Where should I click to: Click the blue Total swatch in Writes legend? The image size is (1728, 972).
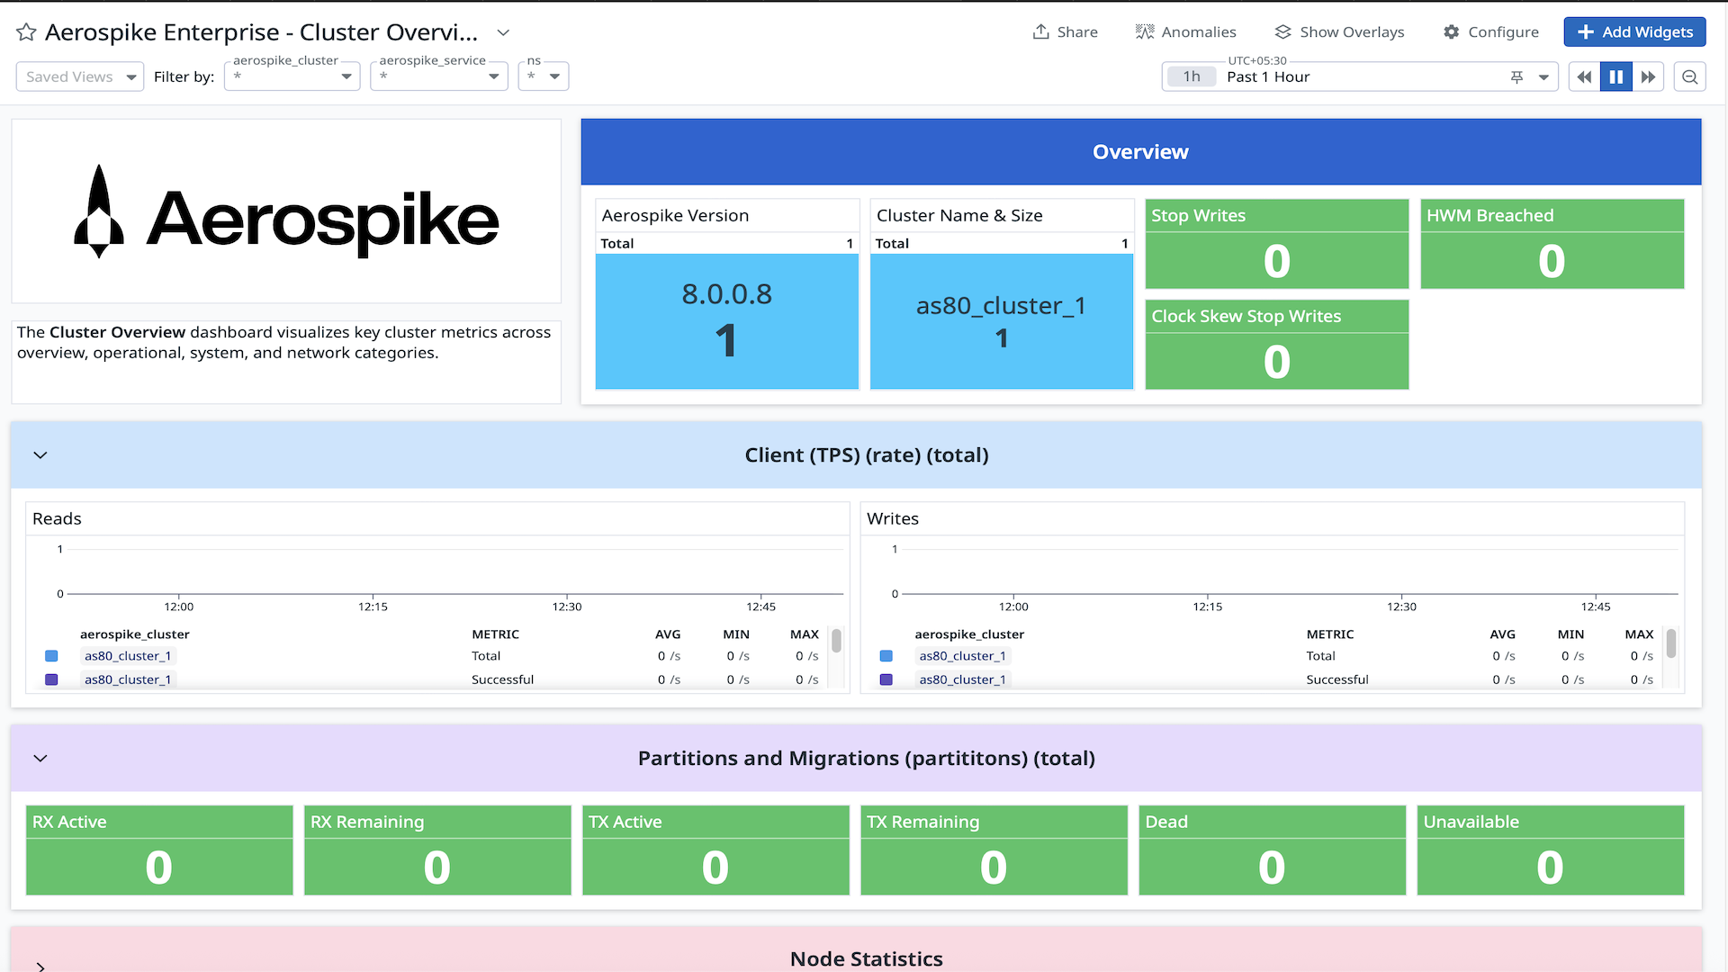click(x=886, y=656)
